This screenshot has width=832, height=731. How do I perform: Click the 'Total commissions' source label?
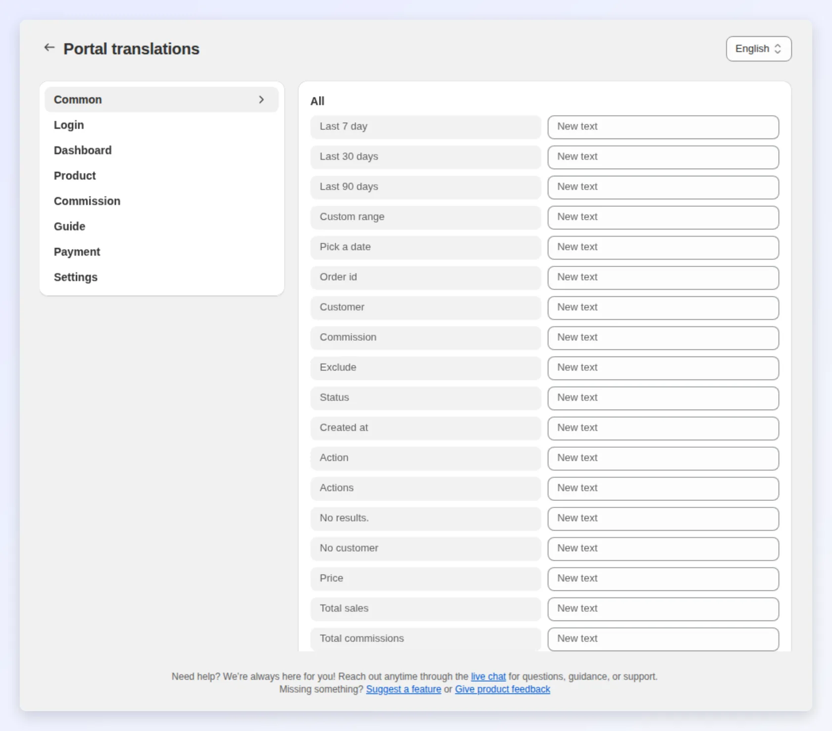425,639
